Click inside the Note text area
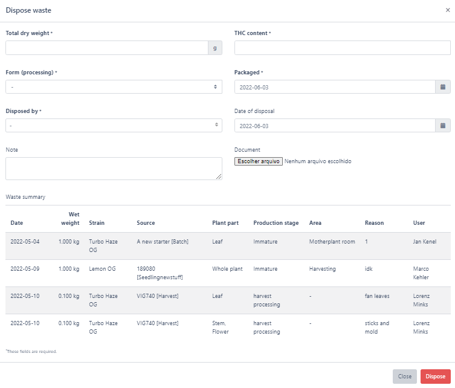The width and height of the screenshot is (455, 388). [114, 169]
